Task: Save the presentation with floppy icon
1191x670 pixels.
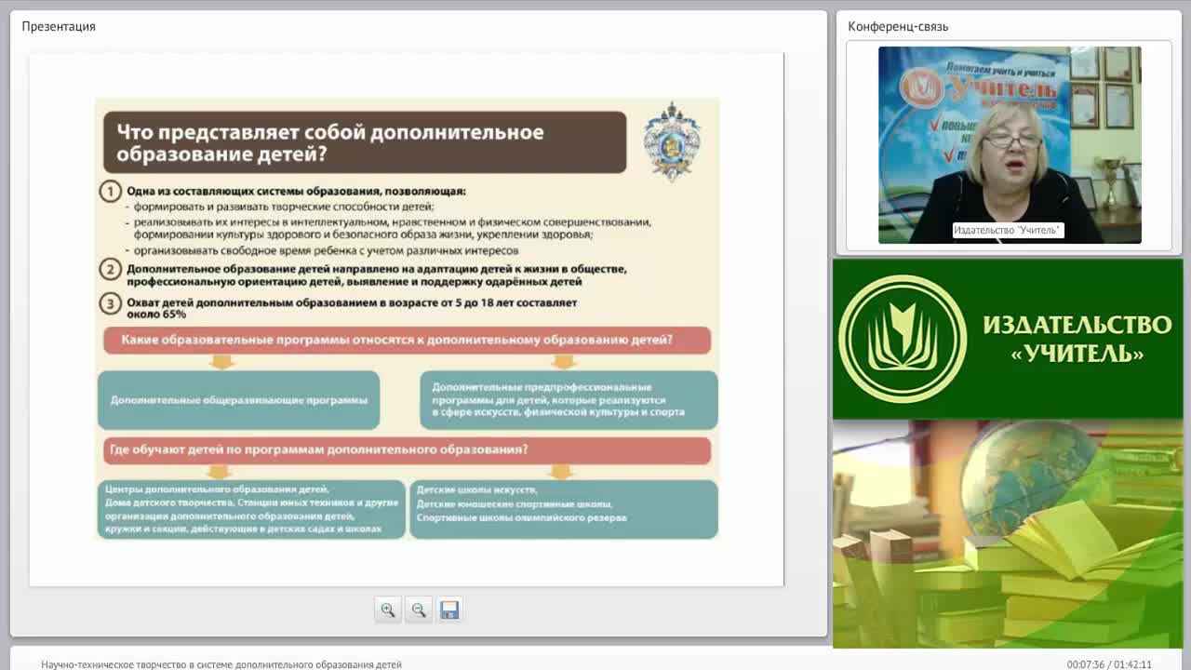Action: tap(449, 610)
